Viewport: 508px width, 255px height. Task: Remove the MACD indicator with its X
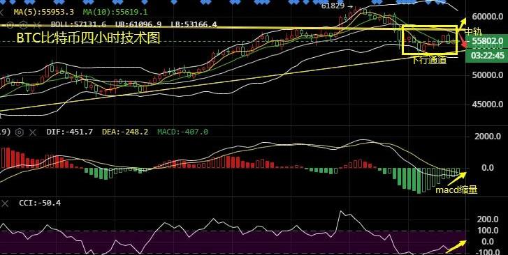(x=33, y=132)
